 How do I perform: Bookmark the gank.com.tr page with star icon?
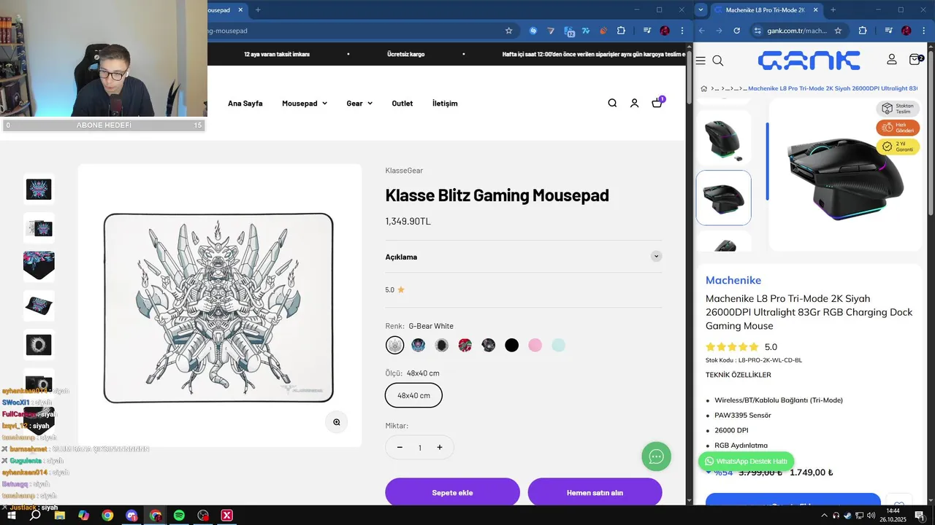click(x=838, y=31)
